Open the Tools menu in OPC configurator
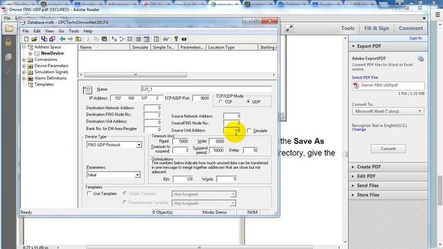443x249 pixels. [x=74, y=31]
